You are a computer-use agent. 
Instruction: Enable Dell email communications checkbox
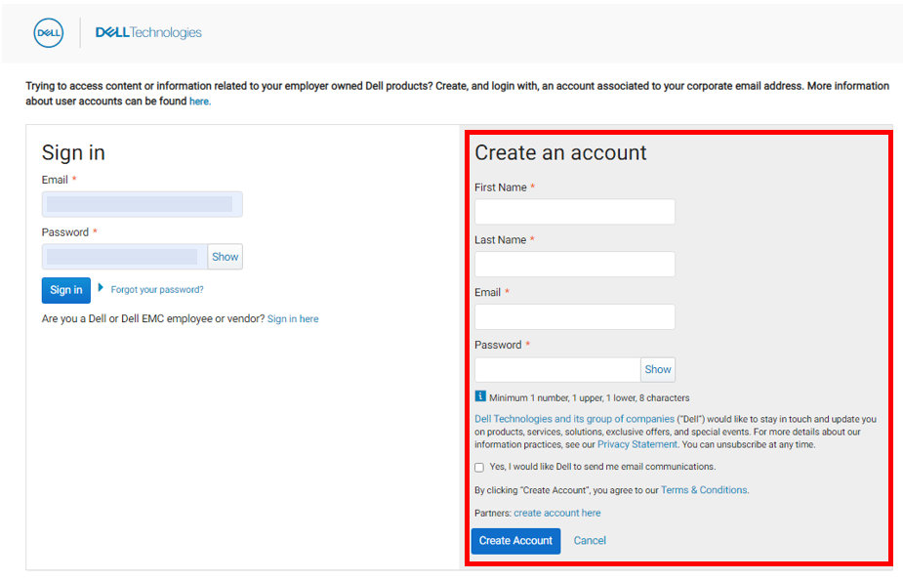(x=479, y=468)
